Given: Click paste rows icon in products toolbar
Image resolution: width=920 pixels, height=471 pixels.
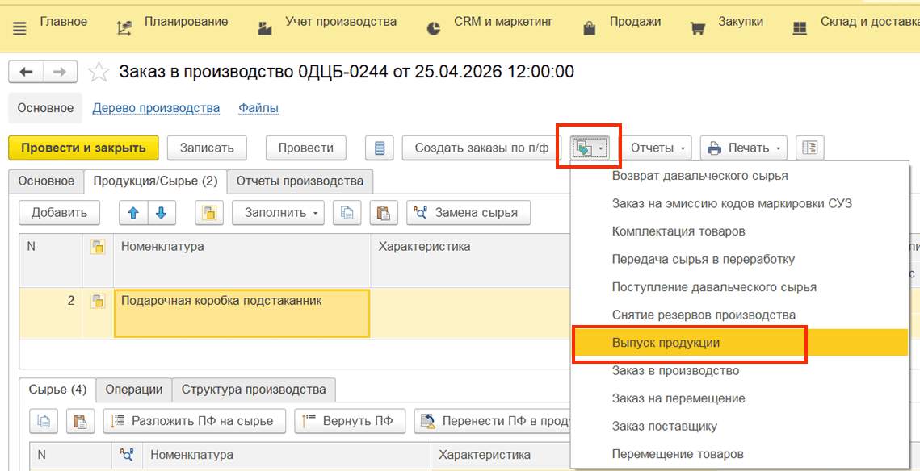Looking at the screenshot, I should 384,213.
